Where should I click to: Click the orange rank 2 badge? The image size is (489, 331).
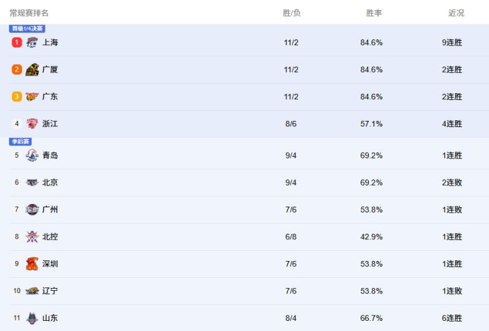17,70
